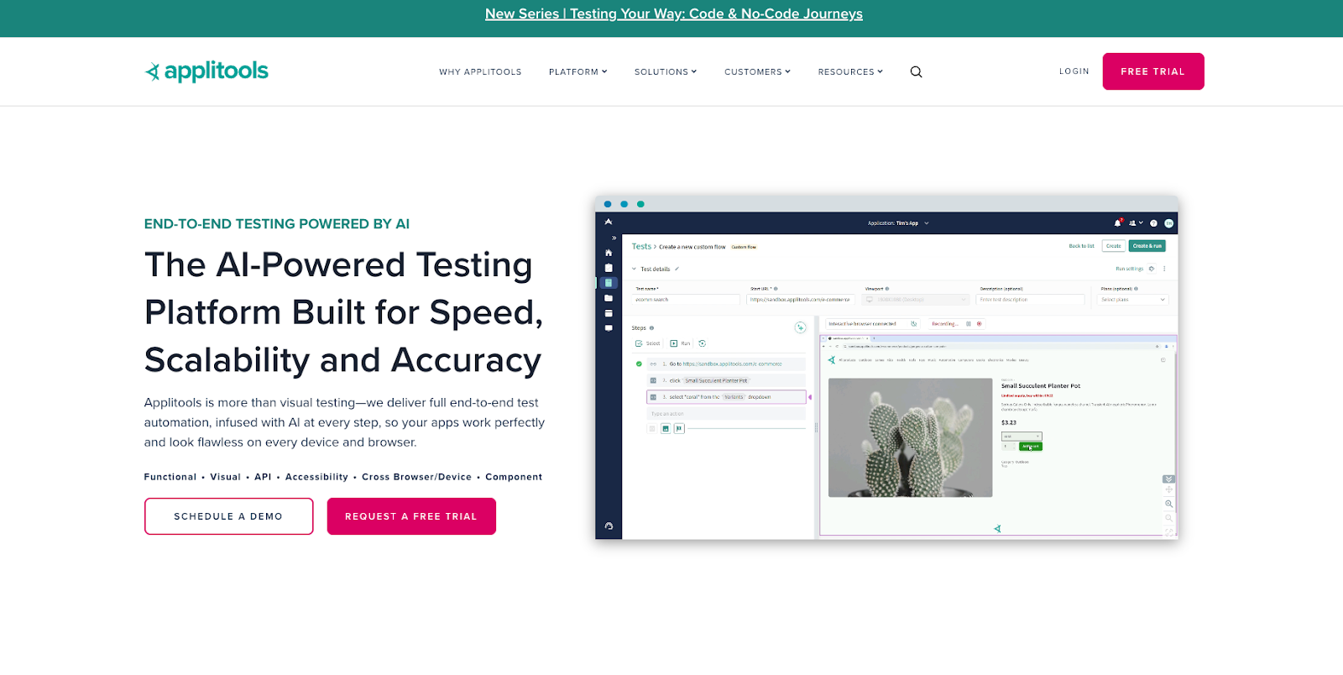
Task: Click the zoom in magnifier on preview
Action: point(1168,504)
